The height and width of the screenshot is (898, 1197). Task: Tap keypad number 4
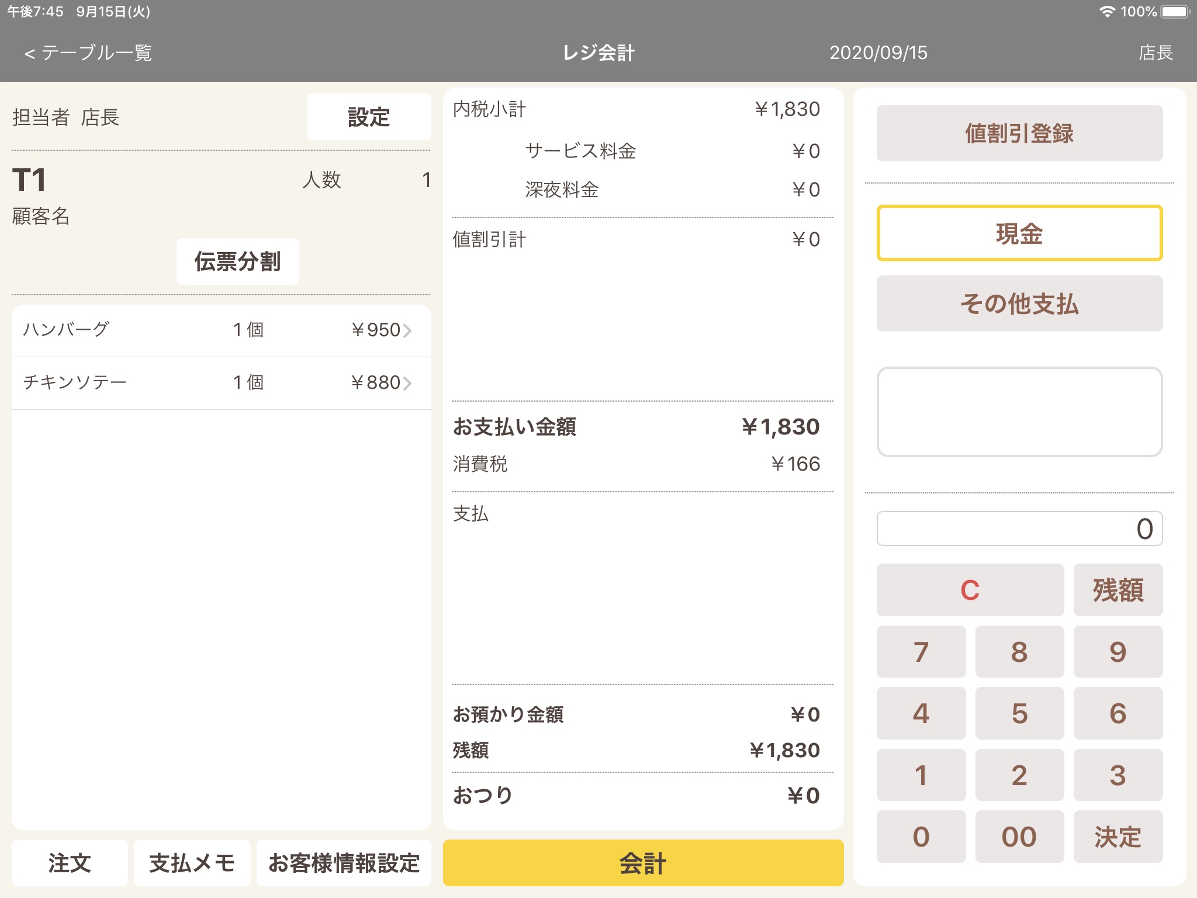tap(921, 713)
